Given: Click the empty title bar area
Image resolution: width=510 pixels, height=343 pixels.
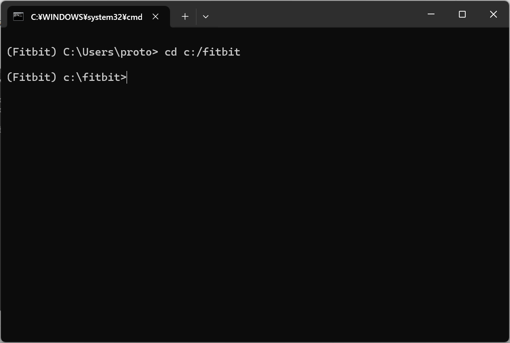Looking at the screenshot, I should pyautogui.click(x=316, y=14).
